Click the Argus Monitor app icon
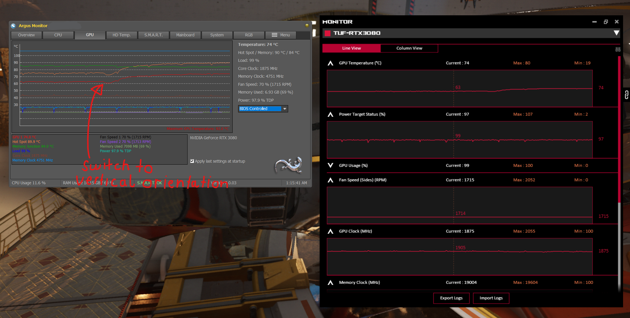 (13, 26)
